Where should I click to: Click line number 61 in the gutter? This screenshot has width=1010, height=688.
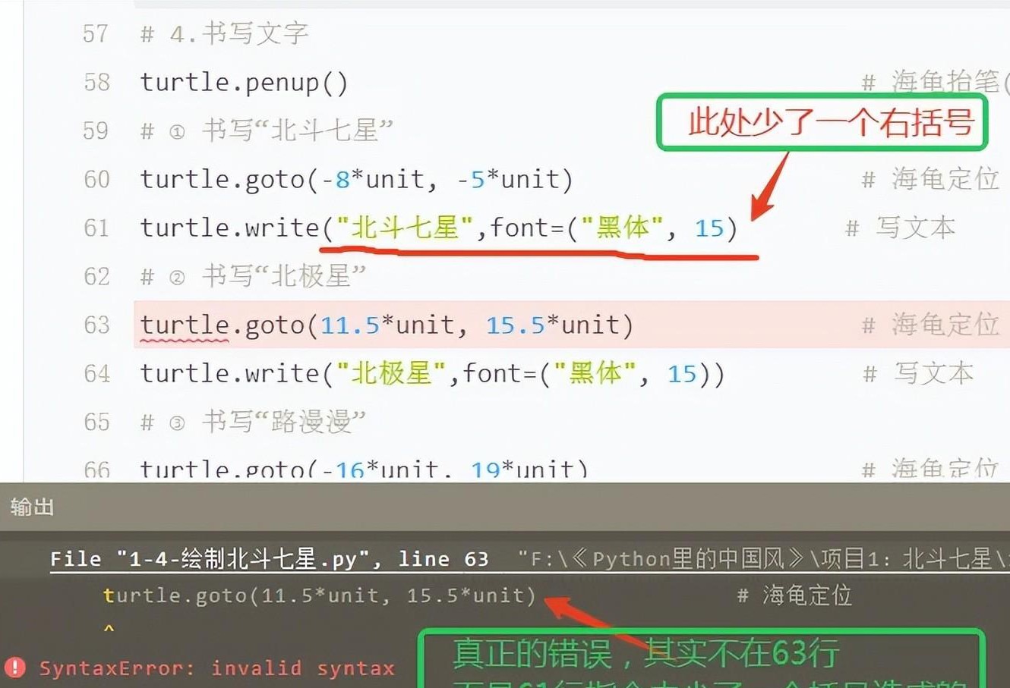96,228
